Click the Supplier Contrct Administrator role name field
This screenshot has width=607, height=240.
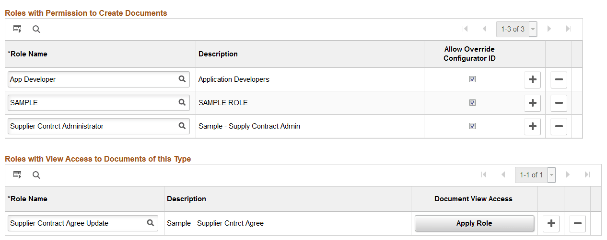[91, 126]
